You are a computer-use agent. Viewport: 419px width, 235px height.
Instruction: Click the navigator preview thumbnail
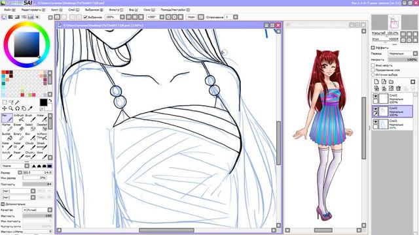[x=394, y=22]
